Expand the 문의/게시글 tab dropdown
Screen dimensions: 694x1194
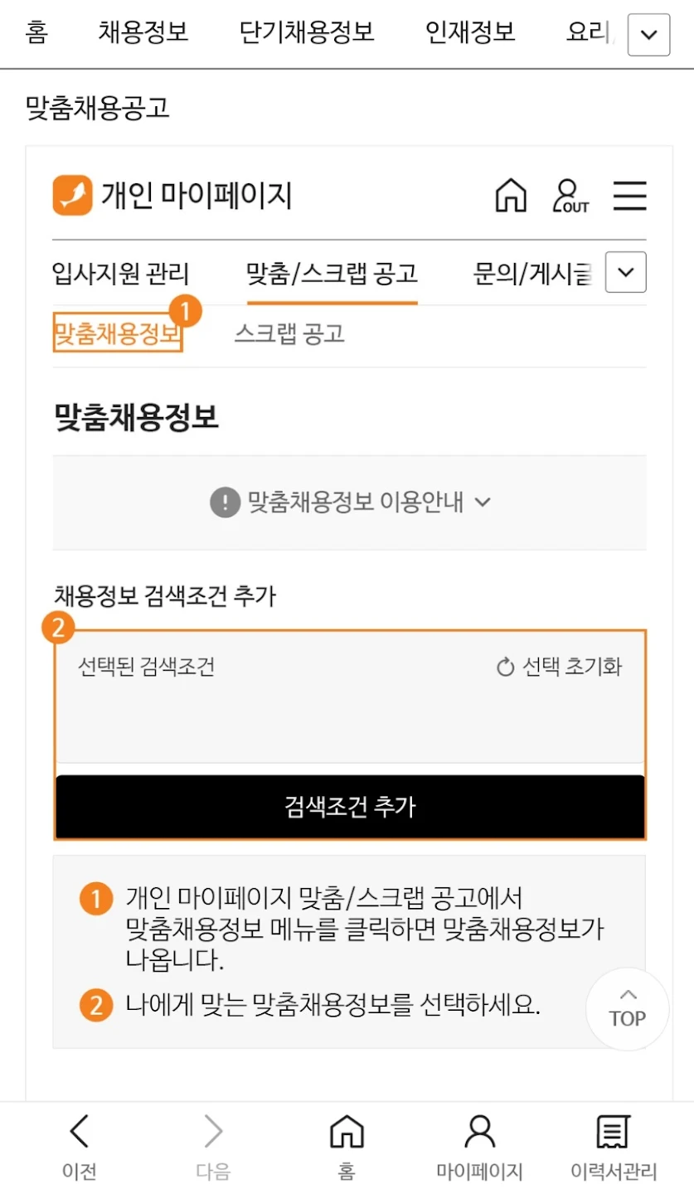point(625,272)
